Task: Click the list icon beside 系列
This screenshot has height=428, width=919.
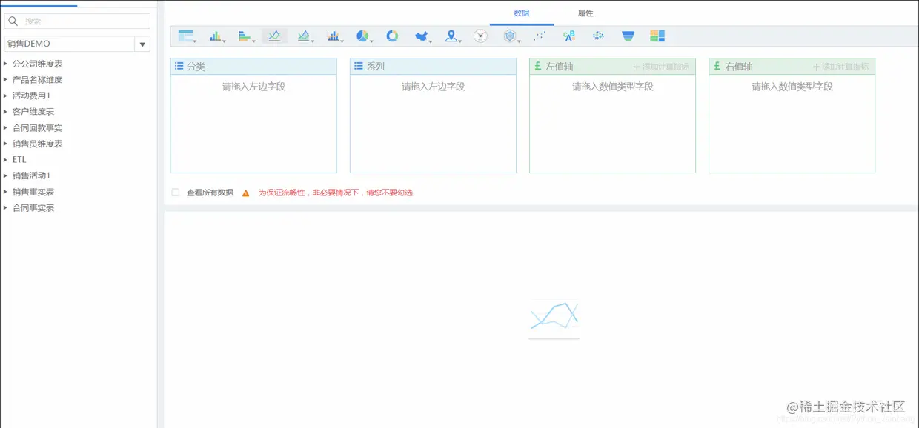Action: (358, 66)
